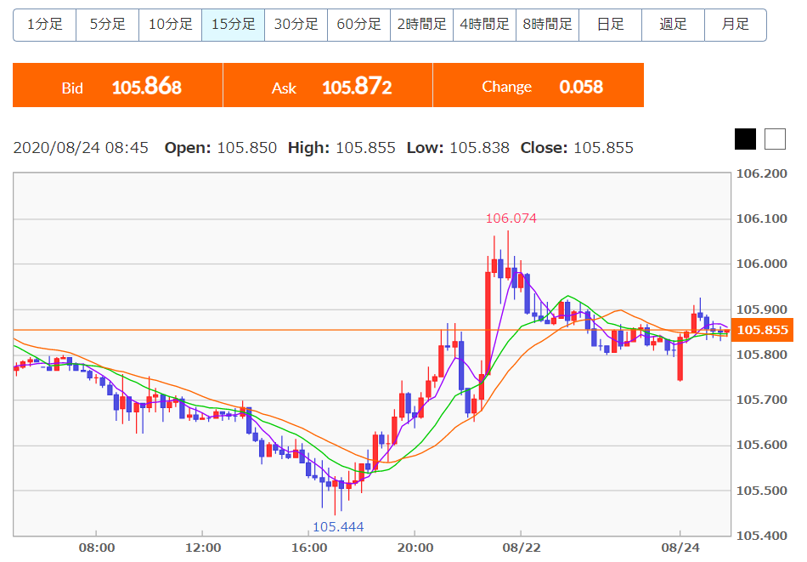This screenshot has width=807, height=562.
Task: Click the 106.000 price axis label
Action: pos(762,264)
